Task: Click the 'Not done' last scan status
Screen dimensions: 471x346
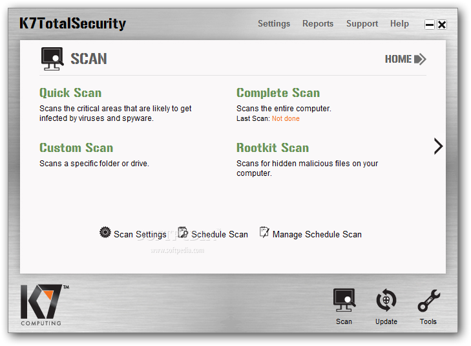Action: tap(286, 118)
